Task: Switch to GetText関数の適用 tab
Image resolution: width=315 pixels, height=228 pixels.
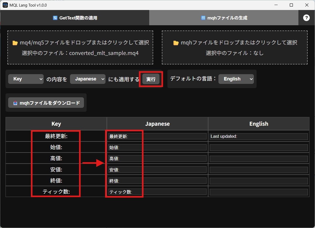Action: pos(75,18)
